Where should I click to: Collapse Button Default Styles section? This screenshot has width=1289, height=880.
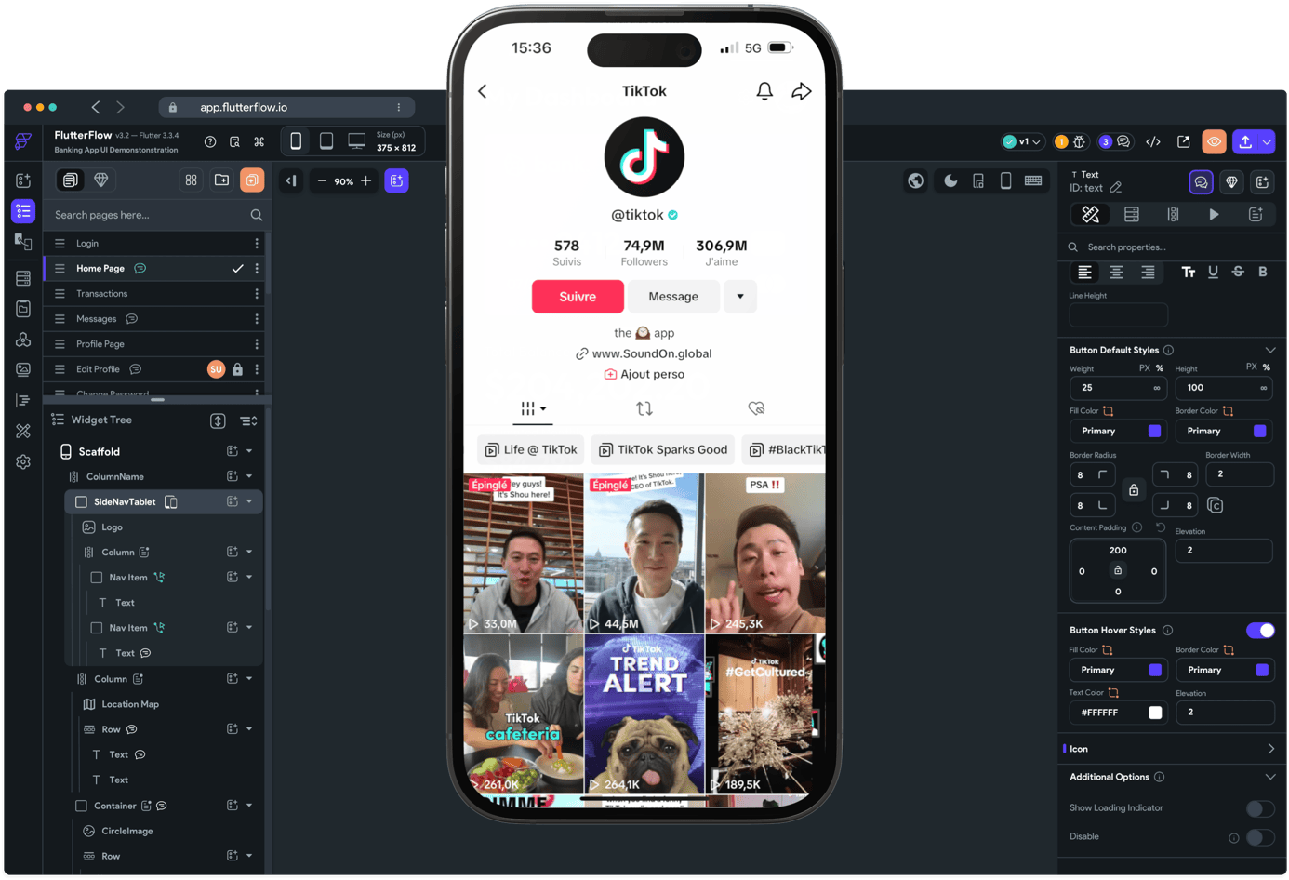[1270, 350]
